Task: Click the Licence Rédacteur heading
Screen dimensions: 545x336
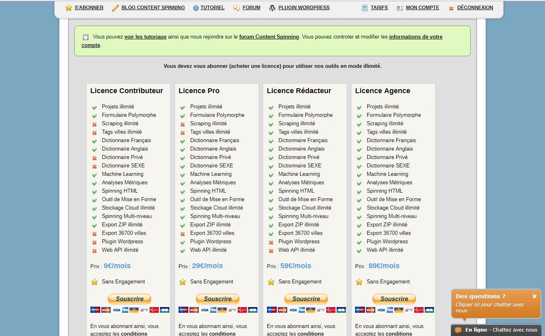Action: [299, 91]
